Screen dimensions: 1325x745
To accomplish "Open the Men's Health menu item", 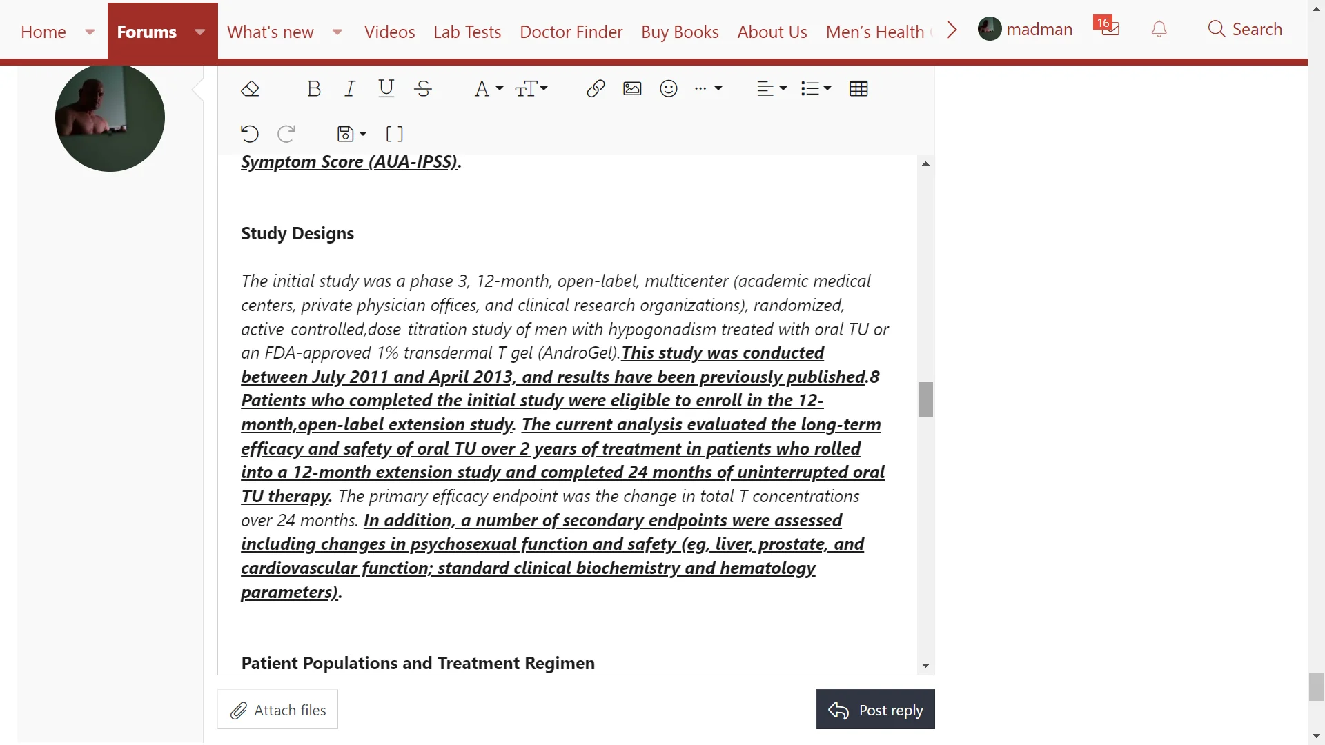I will click(x=875, y=32).
